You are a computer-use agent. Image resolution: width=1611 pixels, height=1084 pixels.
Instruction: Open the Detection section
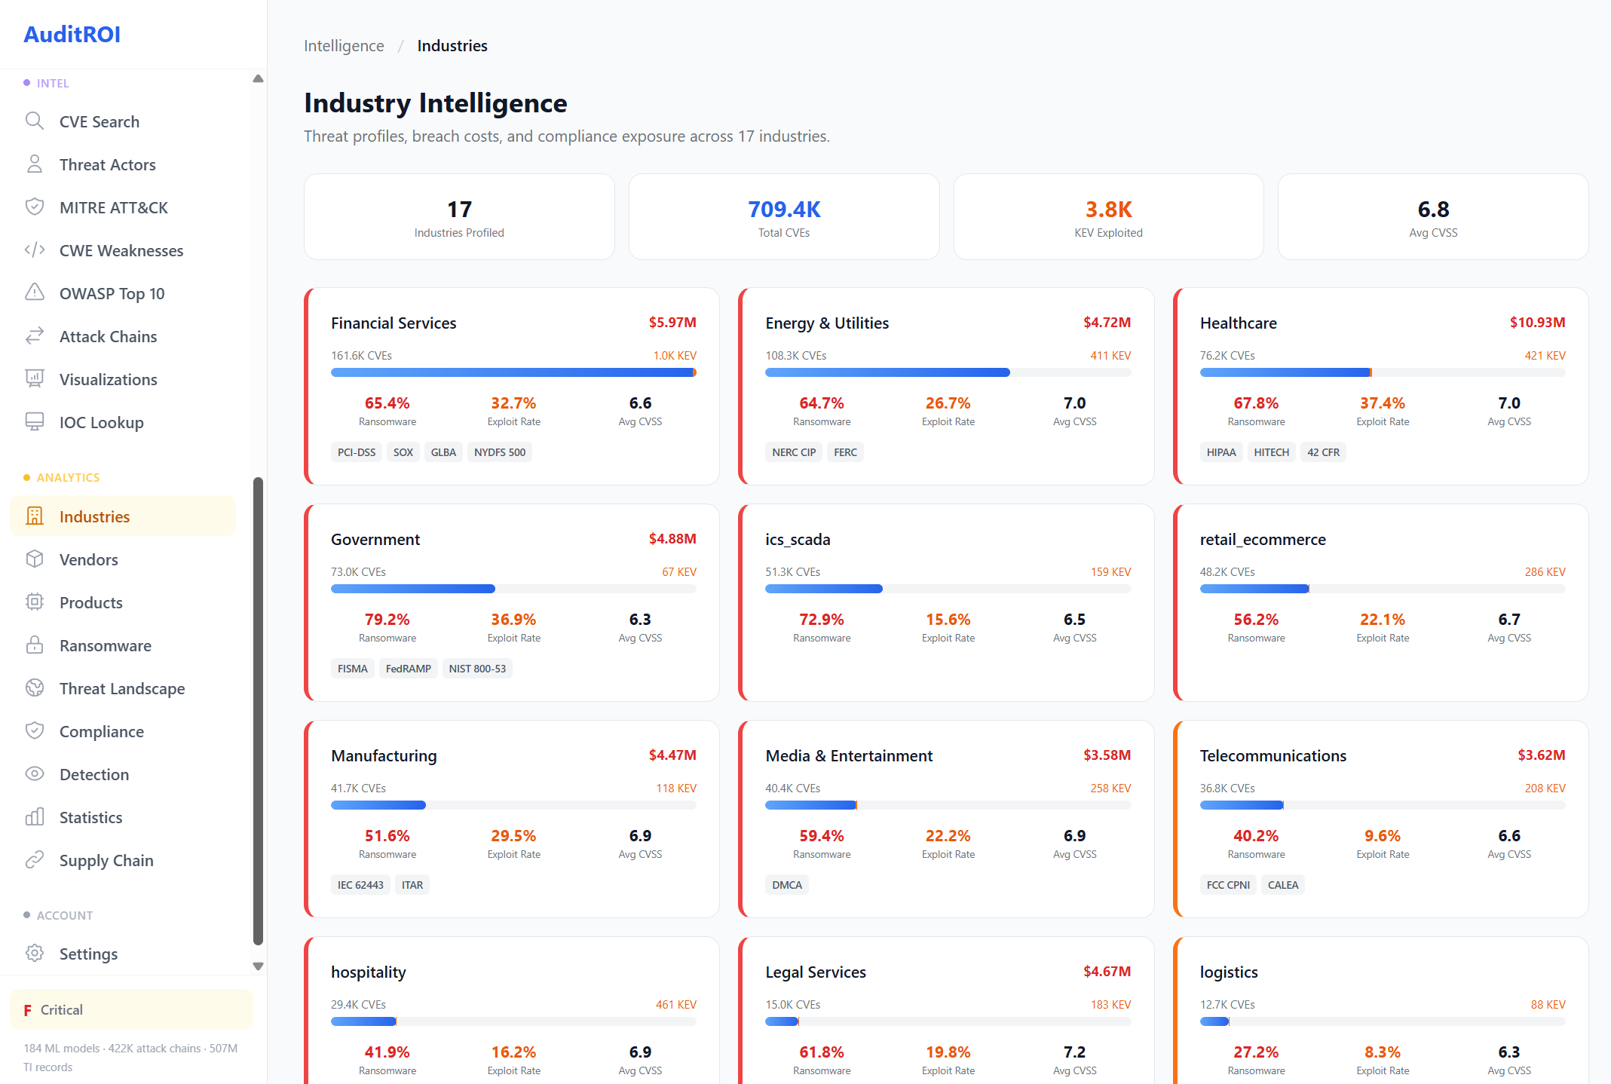[93, 774]
